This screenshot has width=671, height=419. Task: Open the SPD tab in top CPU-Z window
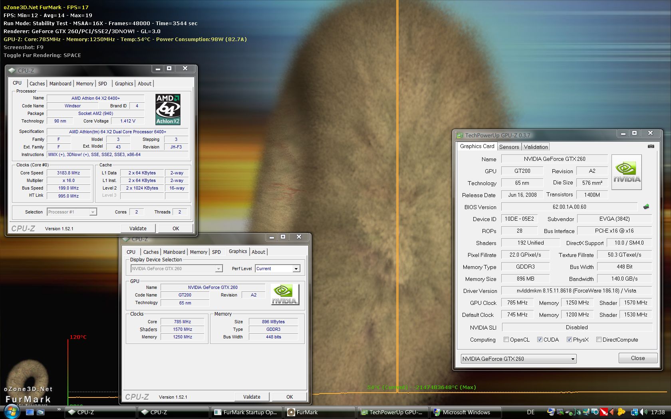click(103, 83)
